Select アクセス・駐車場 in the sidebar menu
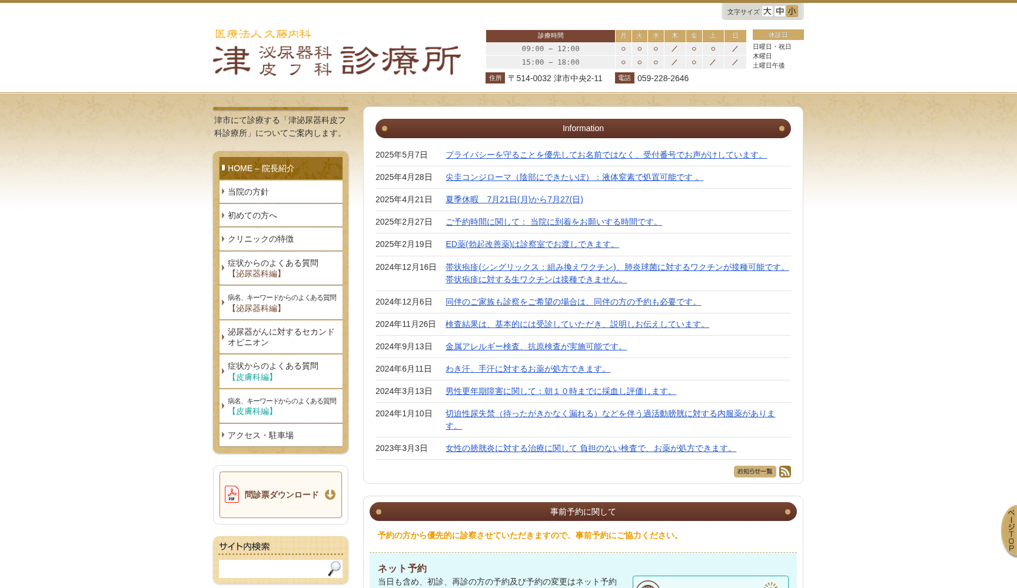This screenshot has width=1017, height=588. (260, 435)
